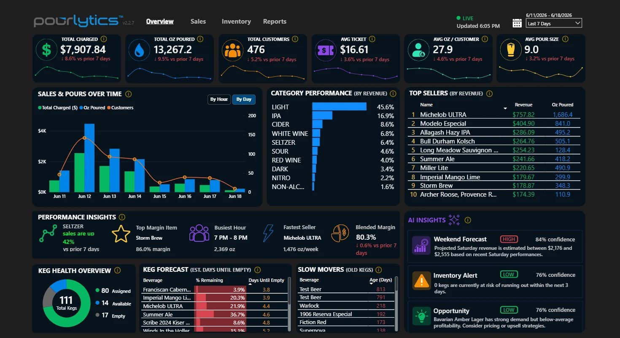Image resolution: width=620 pixels, height=338 pixels.
Task: Click the Pourlytics logo
Action: click(78, 21)
